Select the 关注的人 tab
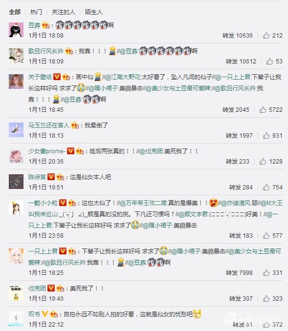Image resolution: width=288 pixels, height=331 pixels. [64, 12]
